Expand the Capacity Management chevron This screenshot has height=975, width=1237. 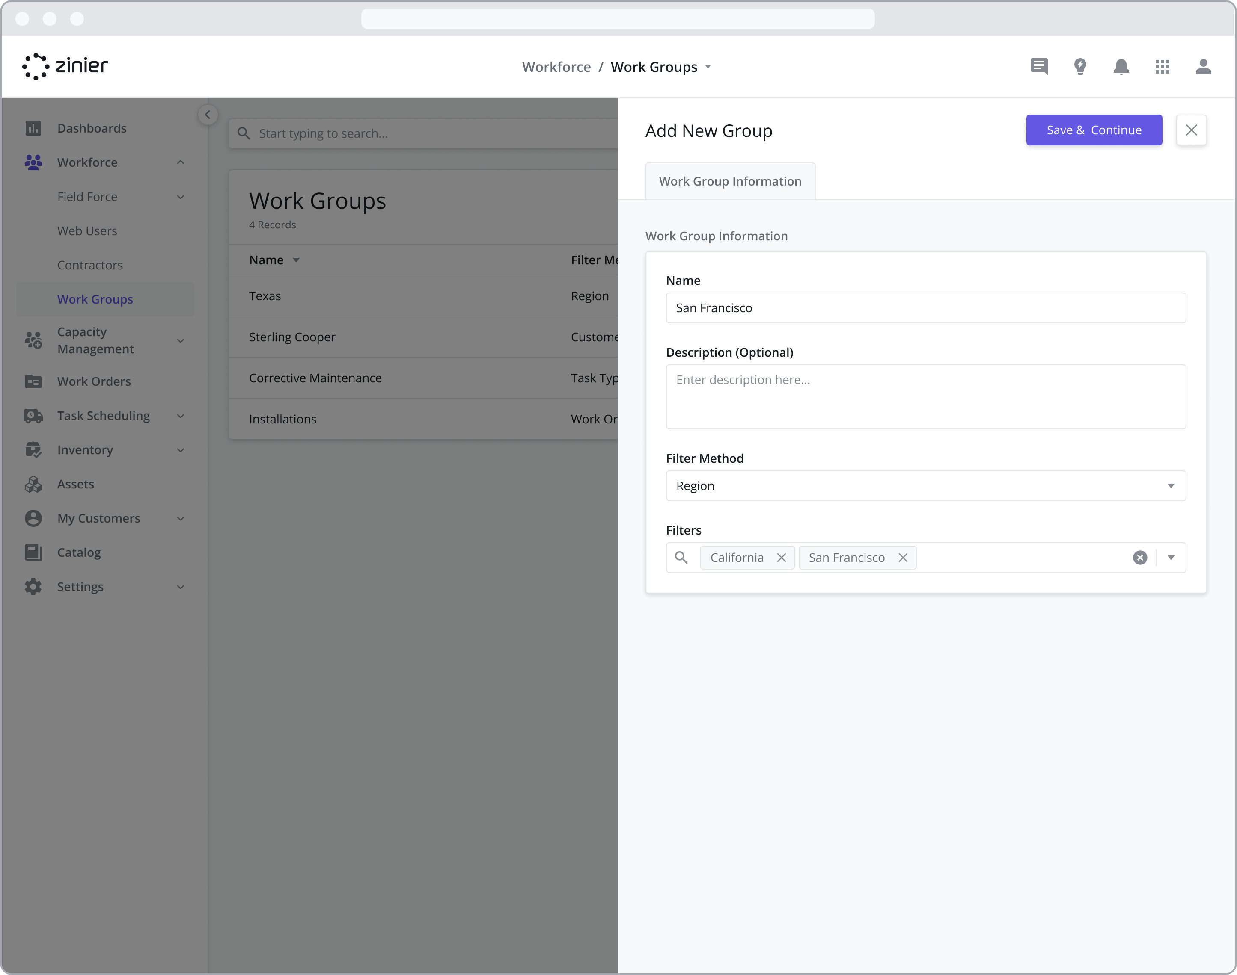(x=181, y=341)
